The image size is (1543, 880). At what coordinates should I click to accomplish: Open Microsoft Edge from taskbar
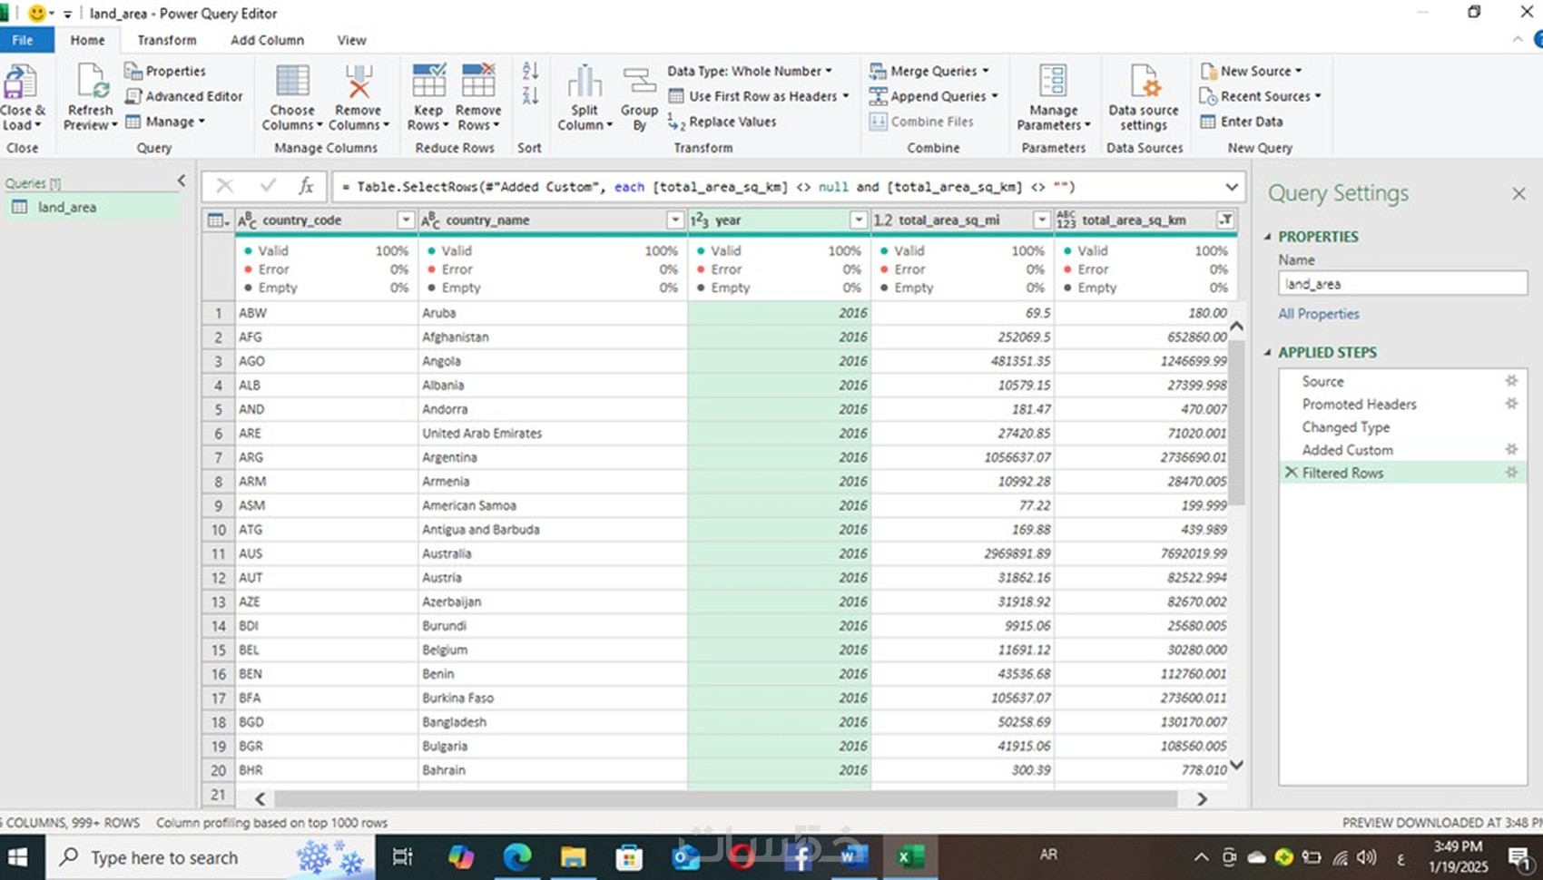pos(517,856)
